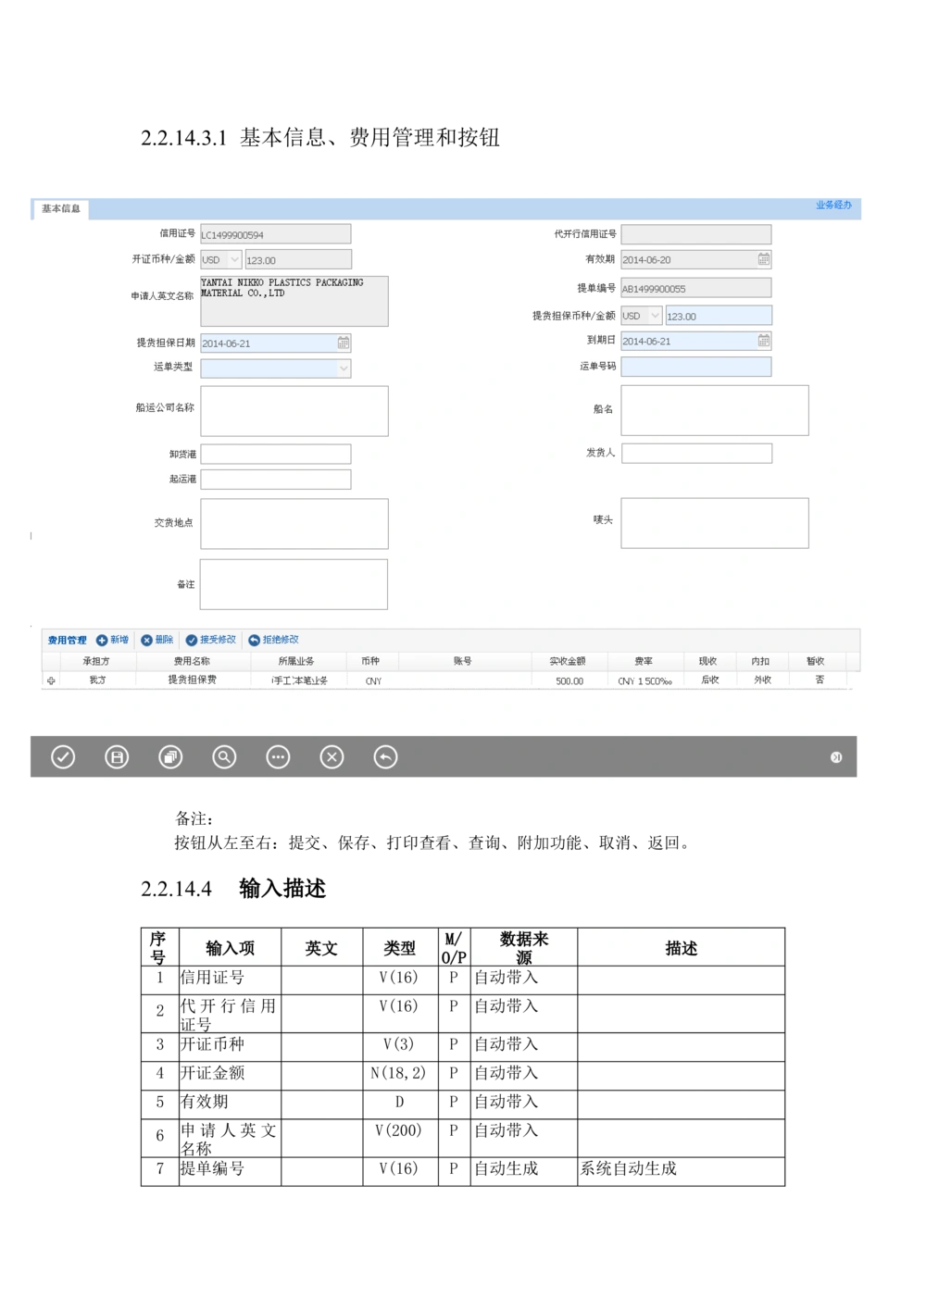Click 拒绝修改 in fee management bar
Viewport: 926px width, 1310px height.
[x=281, y=639]
